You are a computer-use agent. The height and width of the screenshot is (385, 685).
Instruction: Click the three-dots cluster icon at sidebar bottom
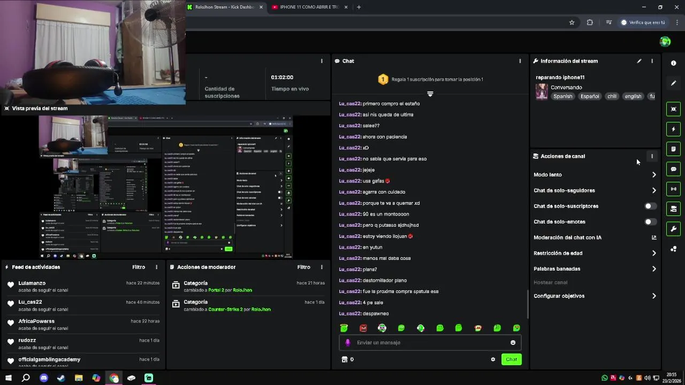[x=673, y=249]
